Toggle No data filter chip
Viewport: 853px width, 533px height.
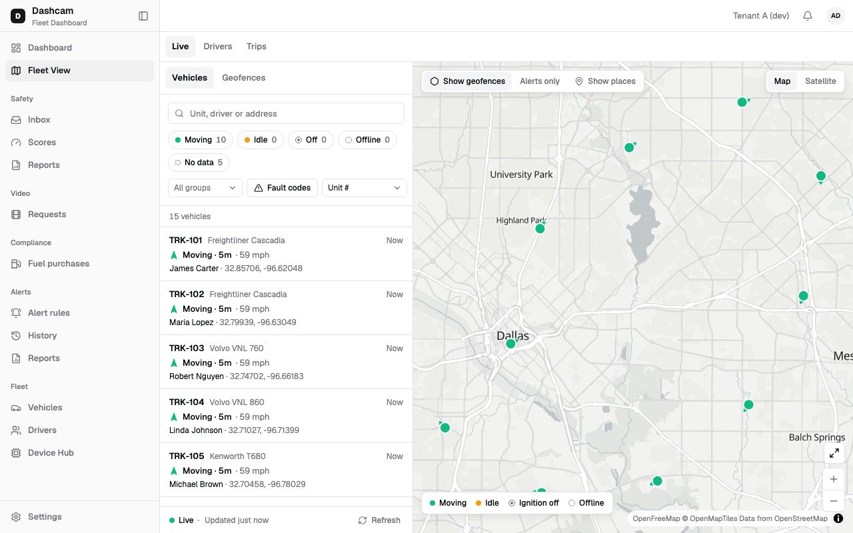coord(199,163)
